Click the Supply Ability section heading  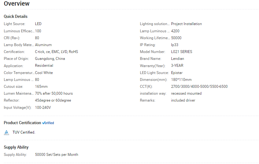click(16, 147)
